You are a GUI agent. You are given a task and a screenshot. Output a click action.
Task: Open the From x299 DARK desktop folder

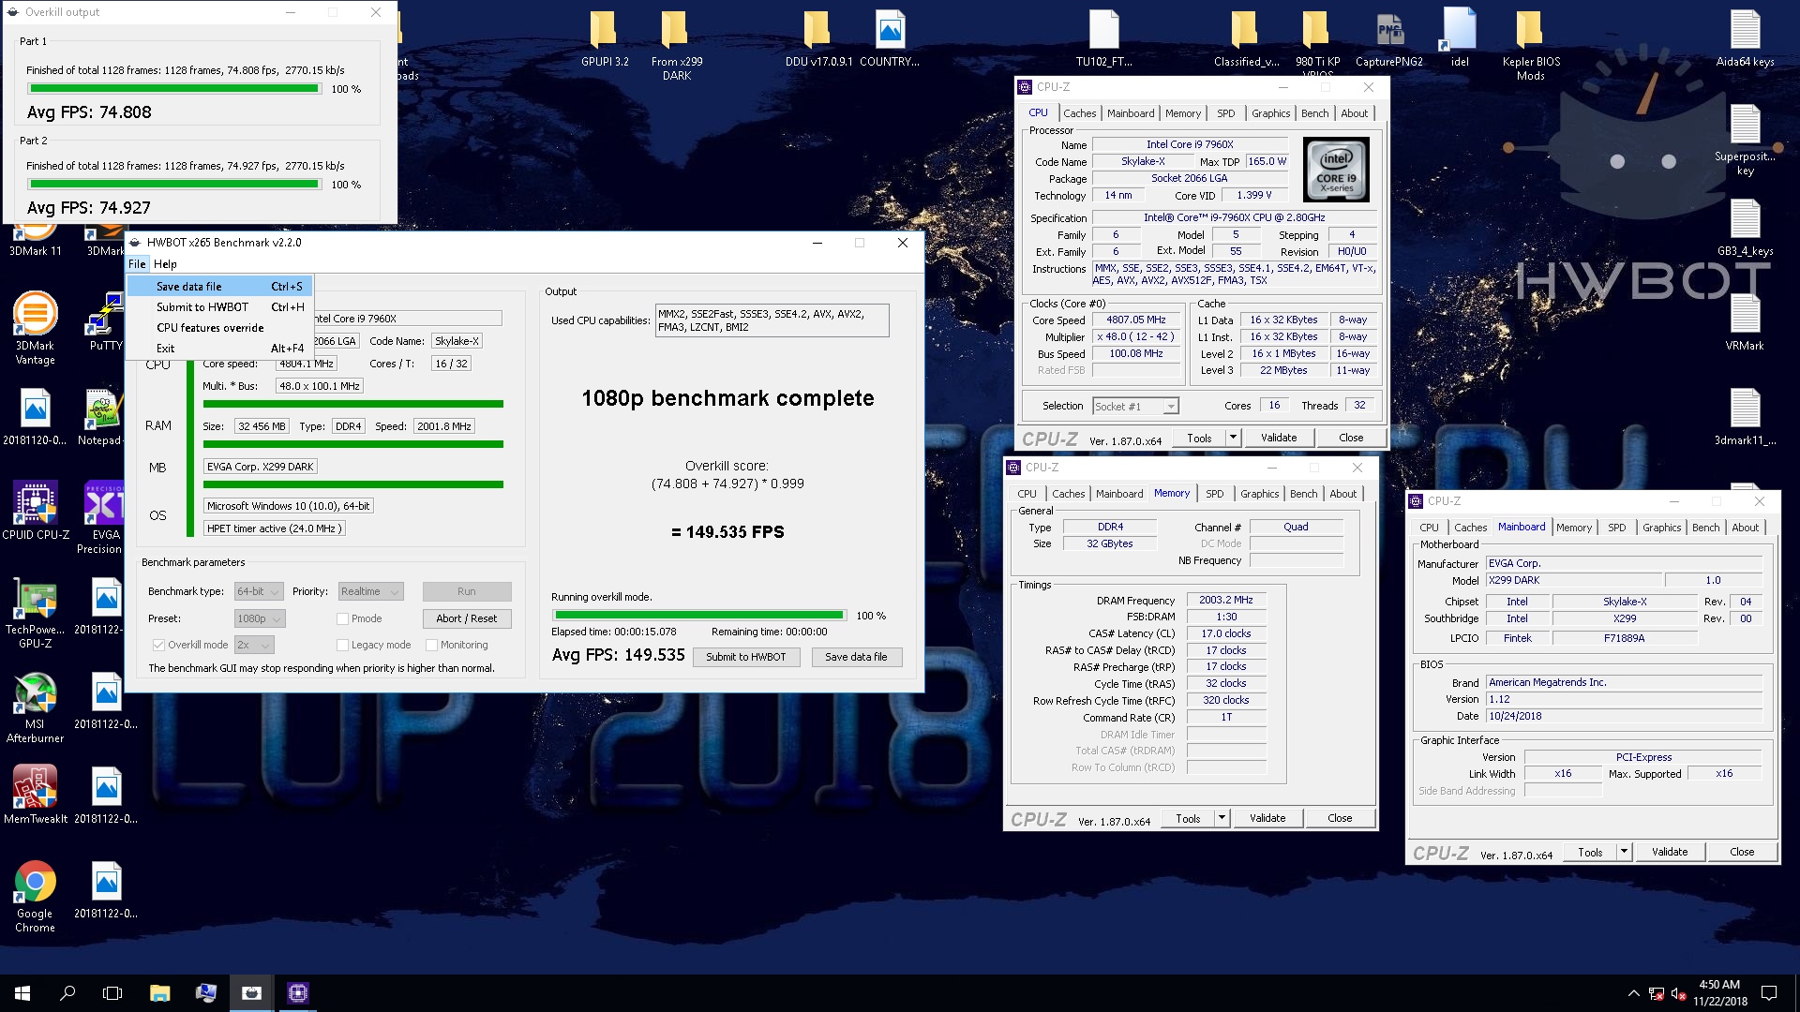pyautogui.click(x=676, y=45)
